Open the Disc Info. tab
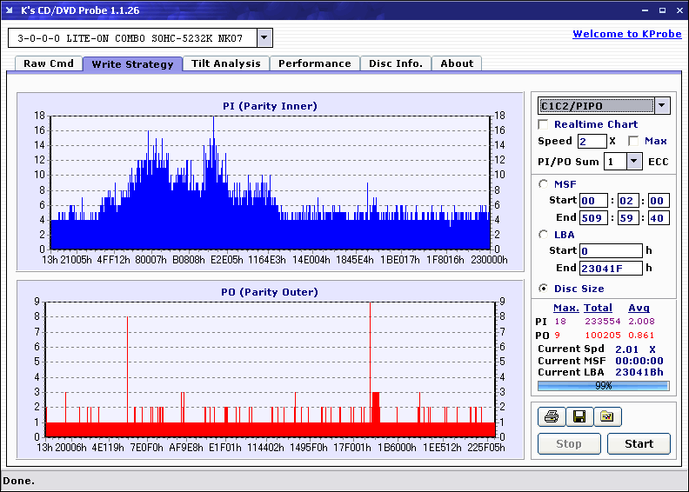The height and width of the screenshot is (492, 689). click(396, 63)
